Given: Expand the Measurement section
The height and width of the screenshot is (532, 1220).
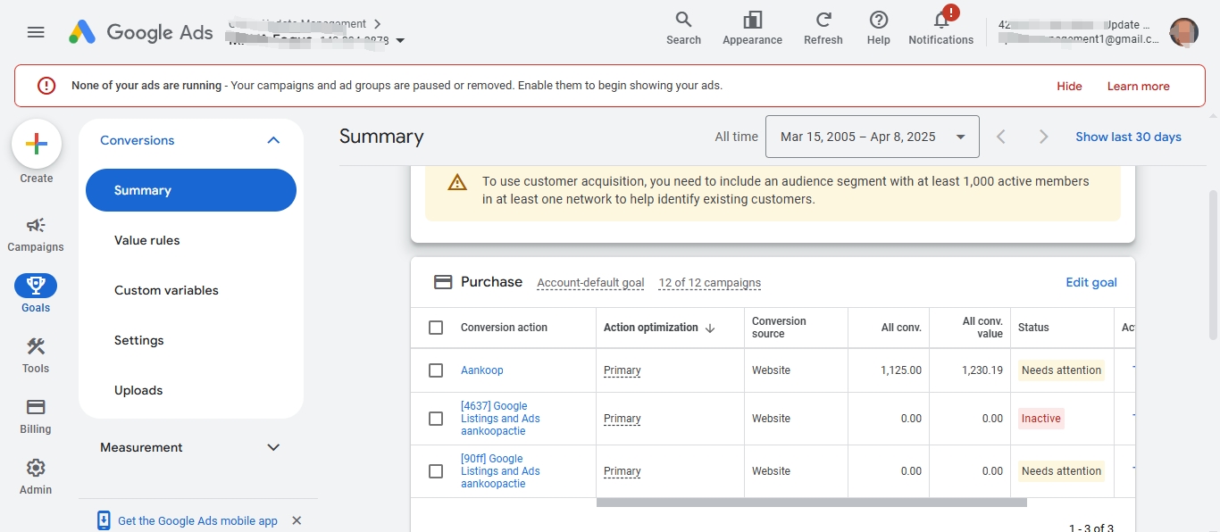Looking at the screenshot, I should (273, 447).
